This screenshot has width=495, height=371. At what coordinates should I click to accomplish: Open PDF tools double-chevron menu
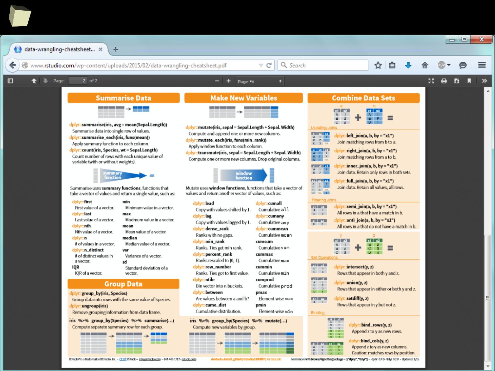[x=484, y=81]
